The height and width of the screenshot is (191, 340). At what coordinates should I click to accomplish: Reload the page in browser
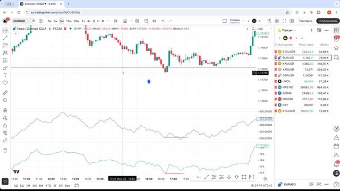tap(19, 13)
